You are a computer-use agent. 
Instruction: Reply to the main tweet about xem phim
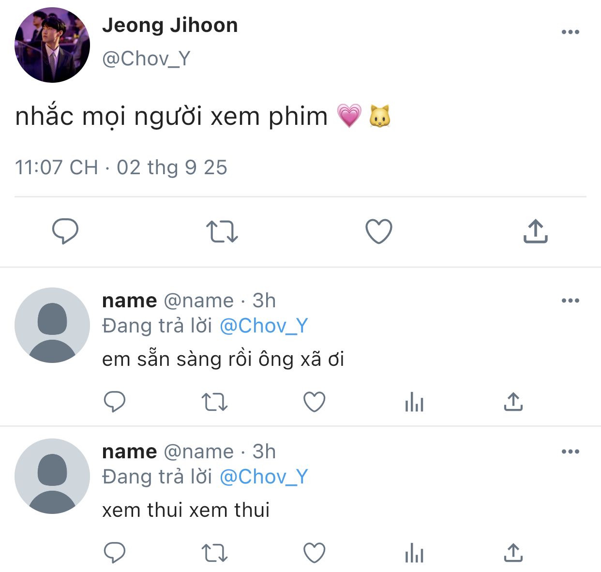tap(65, 231)
